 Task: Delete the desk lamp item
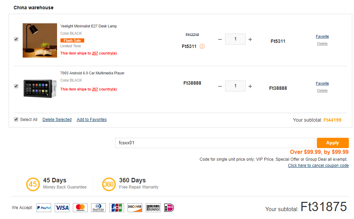click(x=322, y=44)
